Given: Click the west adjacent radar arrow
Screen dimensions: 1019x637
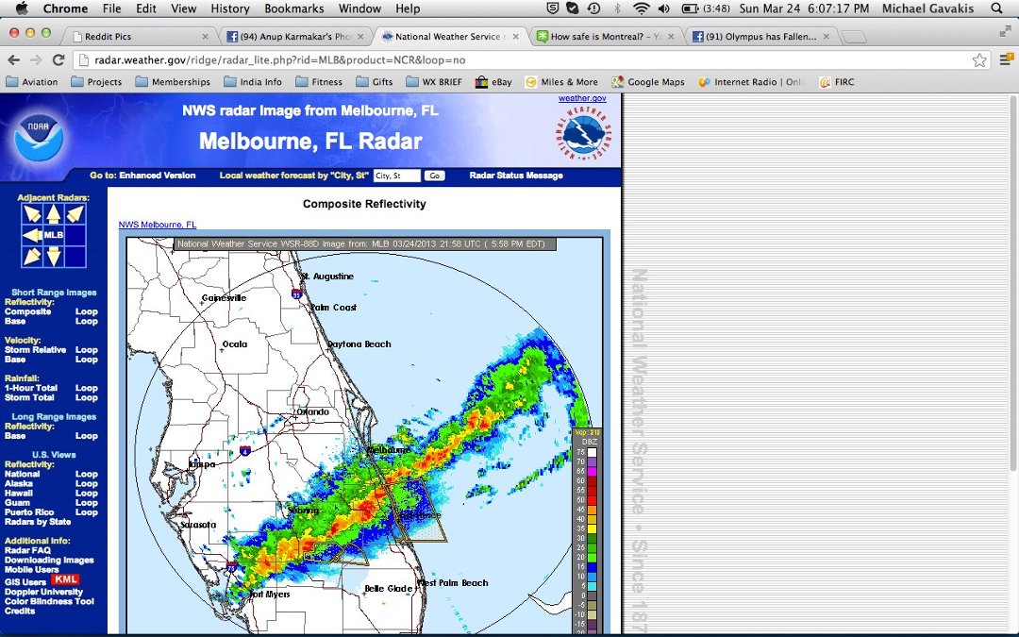Looking at the screenshot, I should point(32,235).
